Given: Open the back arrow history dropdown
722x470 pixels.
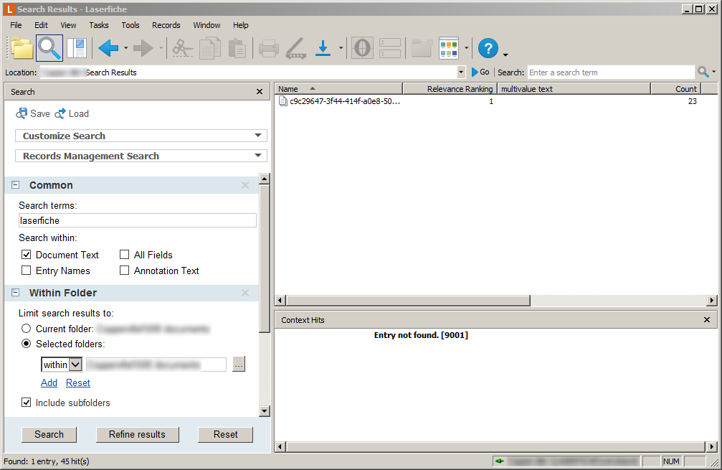Looking at the screenshot, I should click(125, 48).
